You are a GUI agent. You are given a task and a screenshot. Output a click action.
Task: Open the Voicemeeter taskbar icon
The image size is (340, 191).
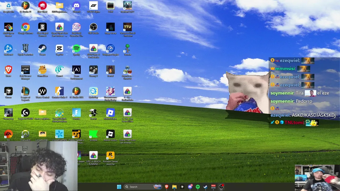(x=213, y=187)
